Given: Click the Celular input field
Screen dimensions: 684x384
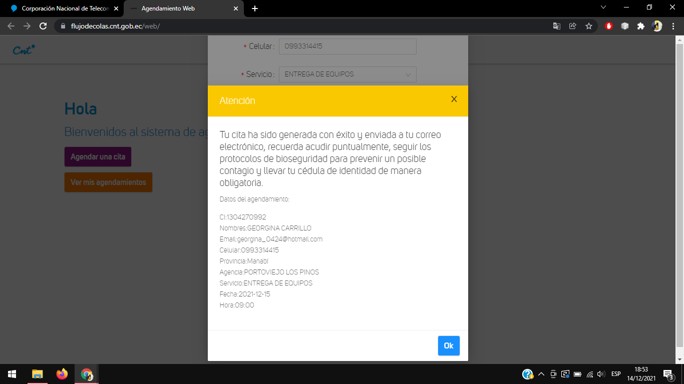Looking at the screenshot, I should coord(348,46).
